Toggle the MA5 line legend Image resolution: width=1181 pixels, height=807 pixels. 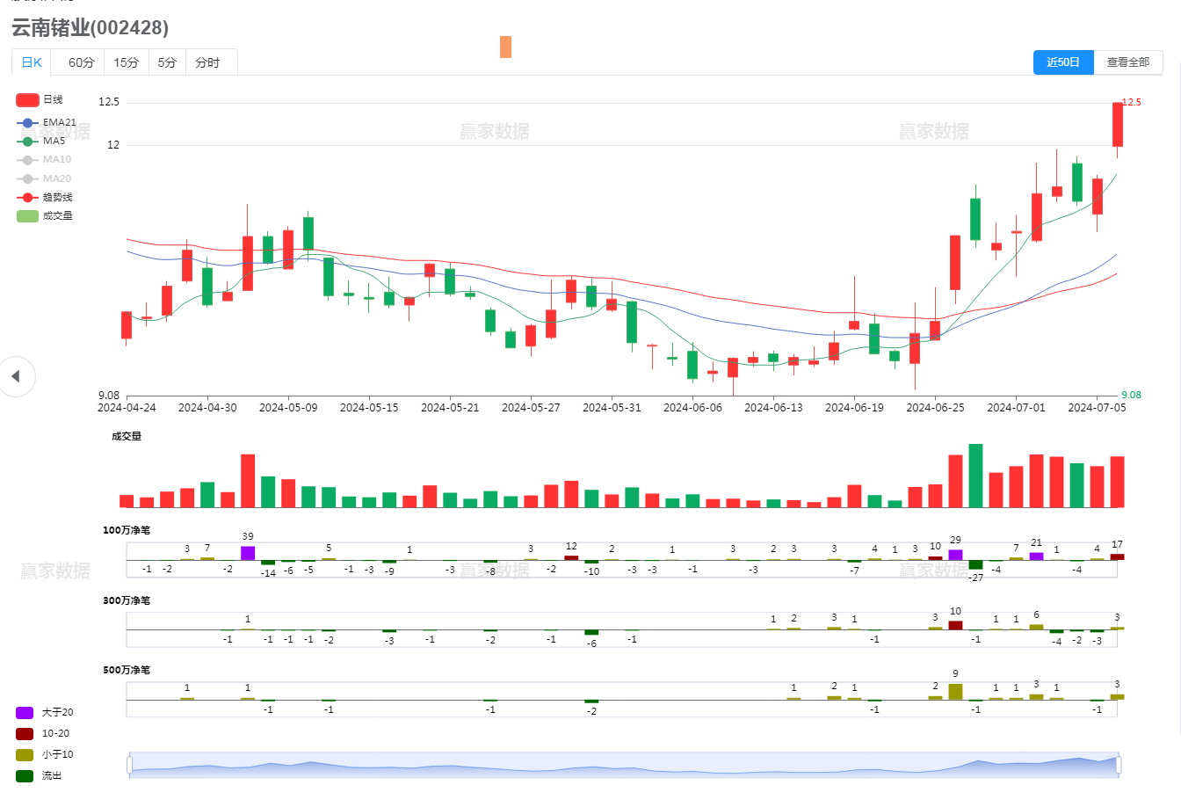40,141
